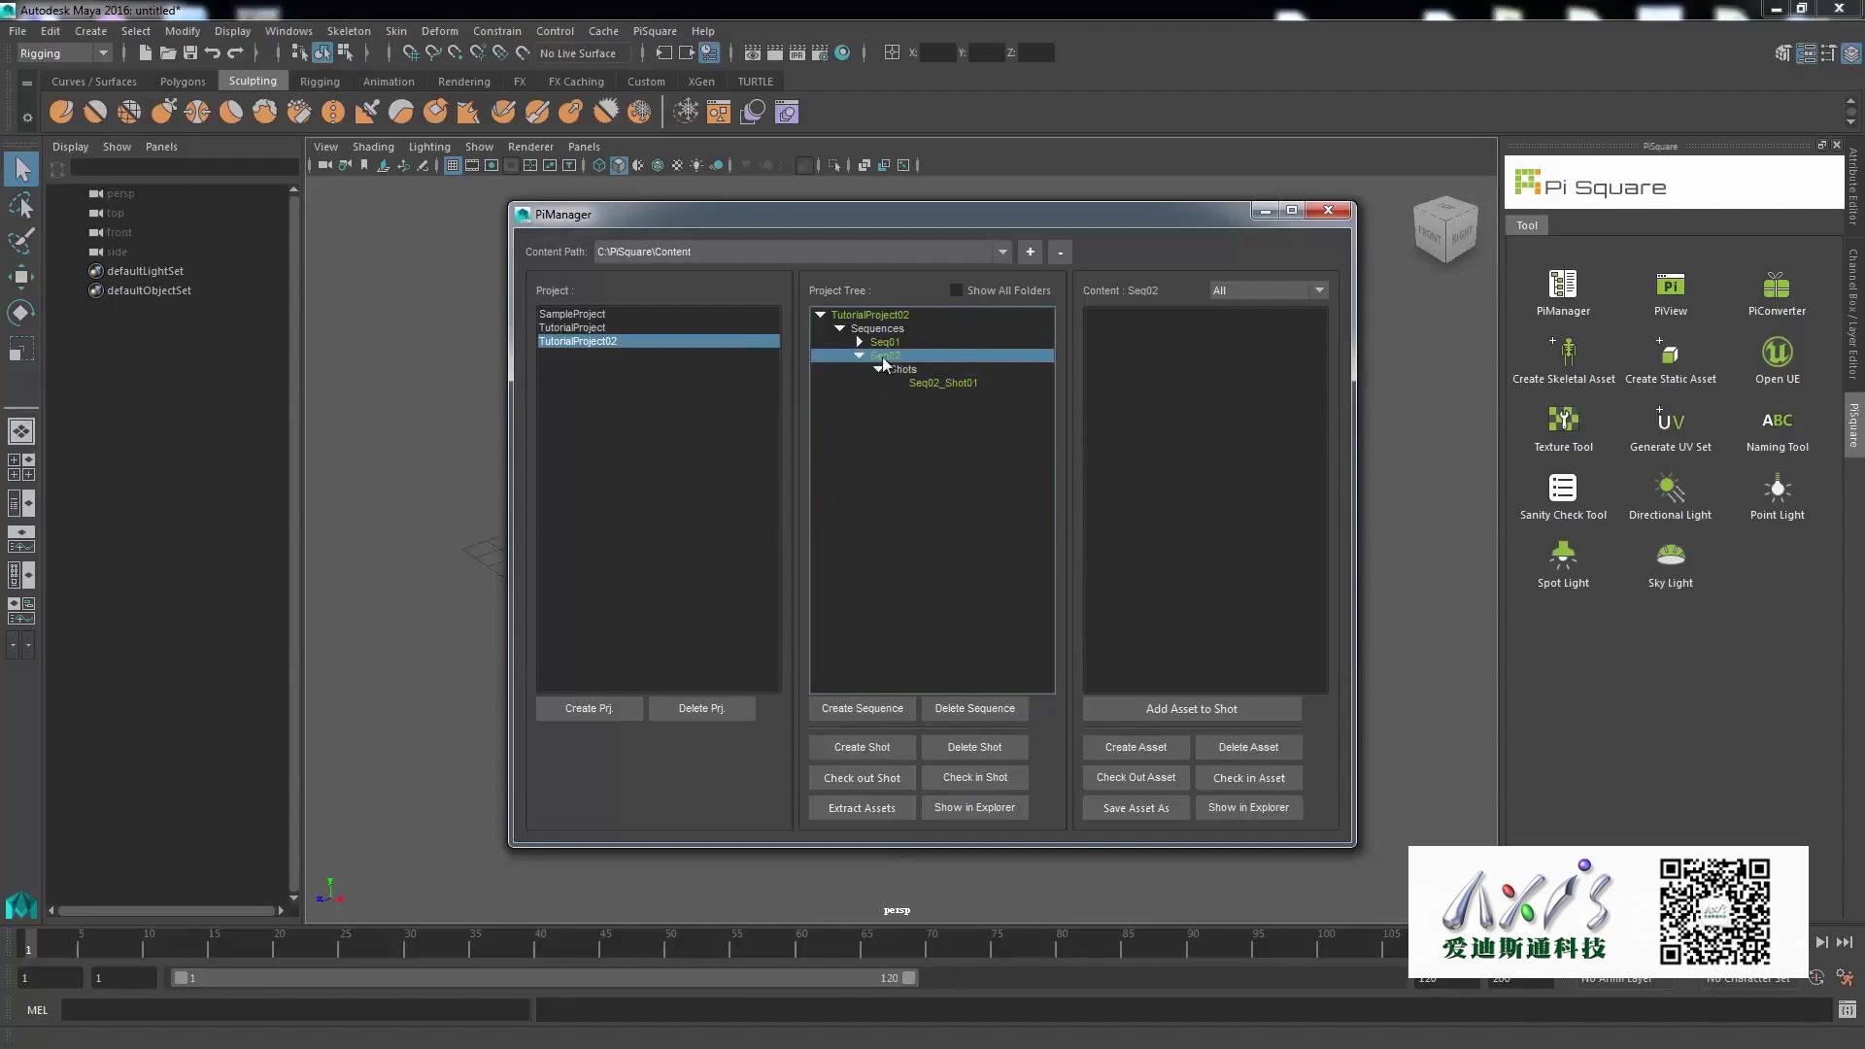Collapse the Sequences tree node
Viewport: 1865px width, 1049px height.
(840, 328)
